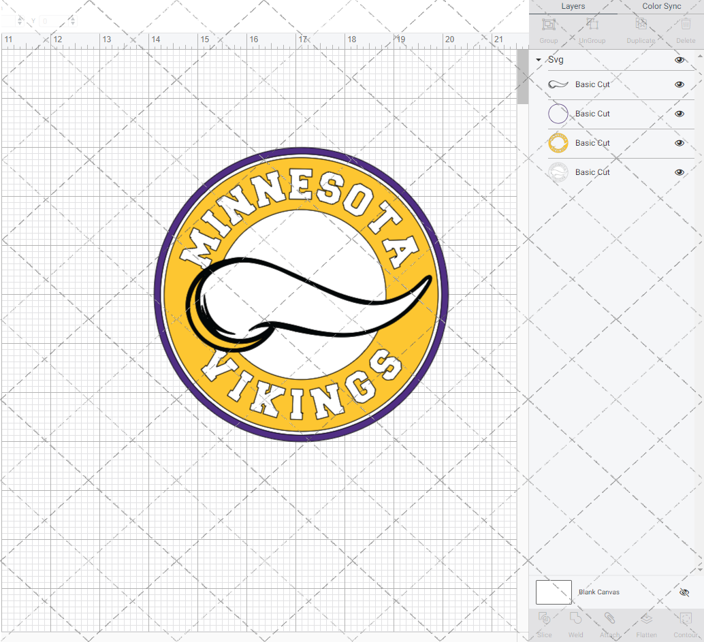Switch to the Color Sync tab
The width and height of the screenshot is (704, 642).
pyautogui.click(x=661, y=6)
